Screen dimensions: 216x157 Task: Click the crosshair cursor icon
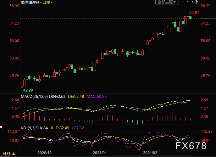coord(182,2)
